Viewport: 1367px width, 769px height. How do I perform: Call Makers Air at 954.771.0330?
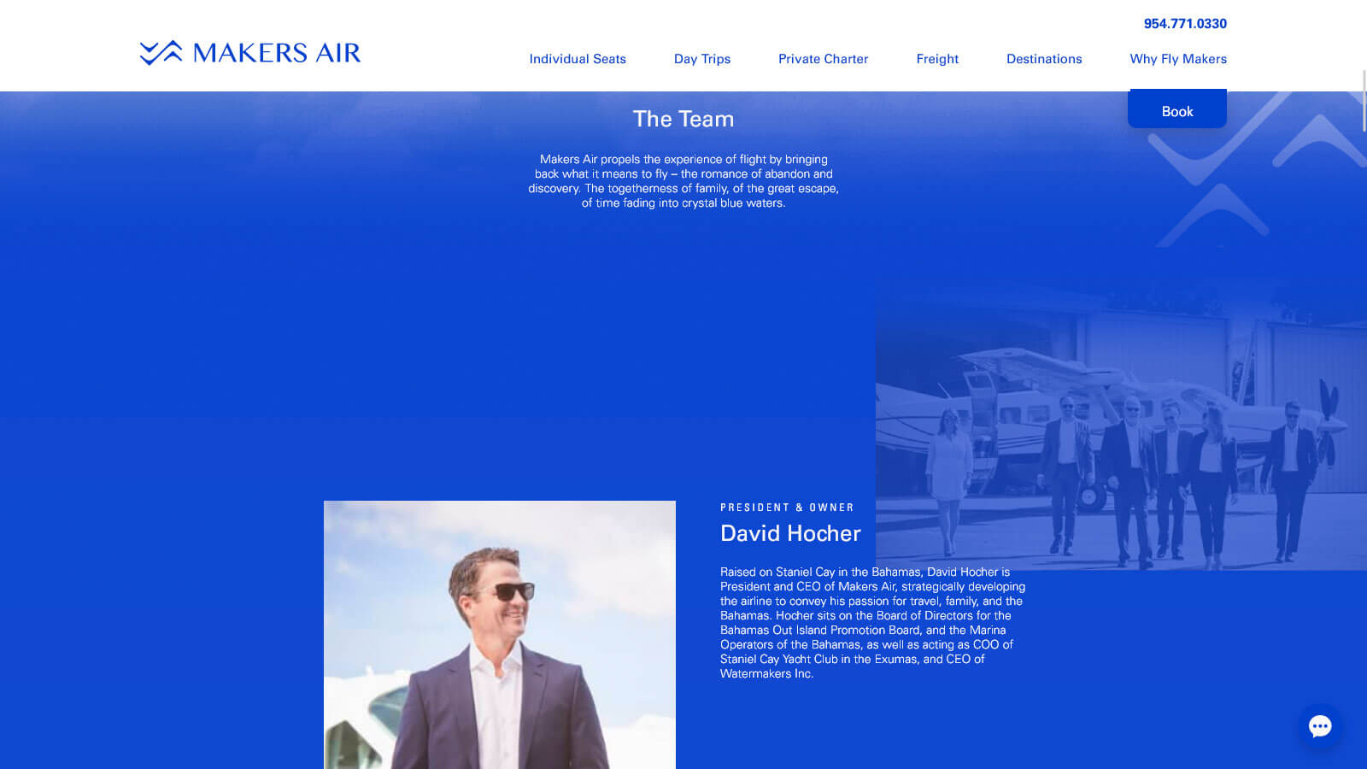[1186, 23]
